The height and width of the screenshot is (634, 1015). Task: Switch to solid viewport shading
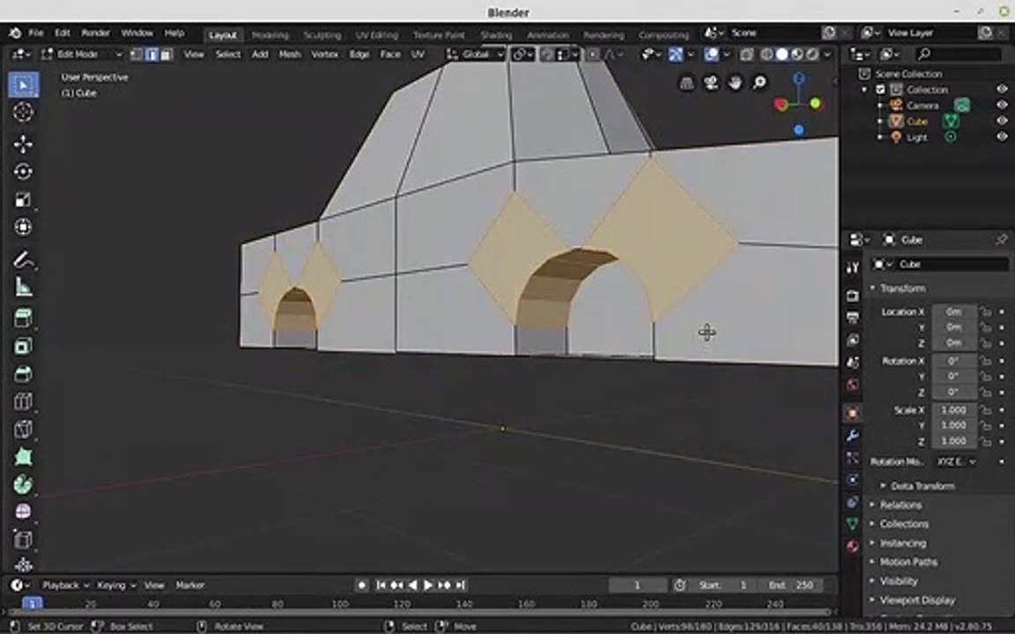782,55
